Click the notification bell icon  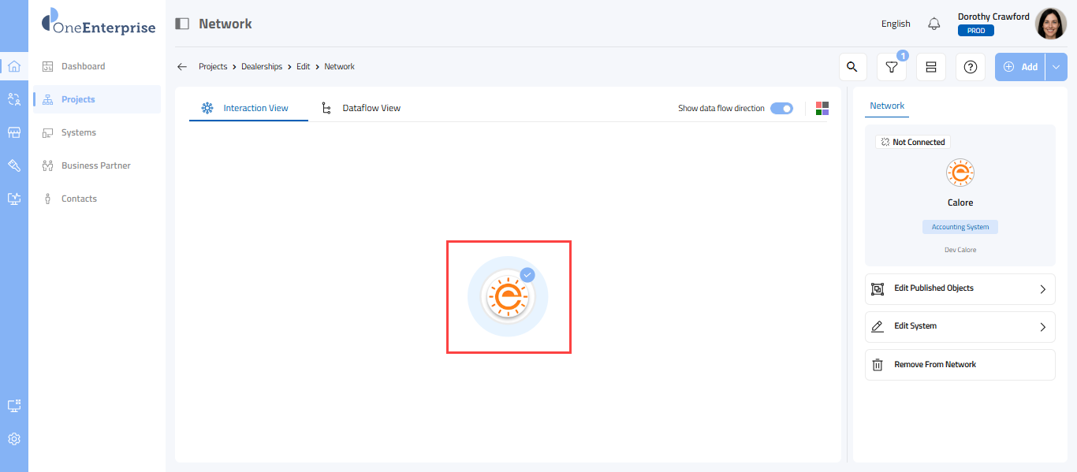[x=934, y=24]
